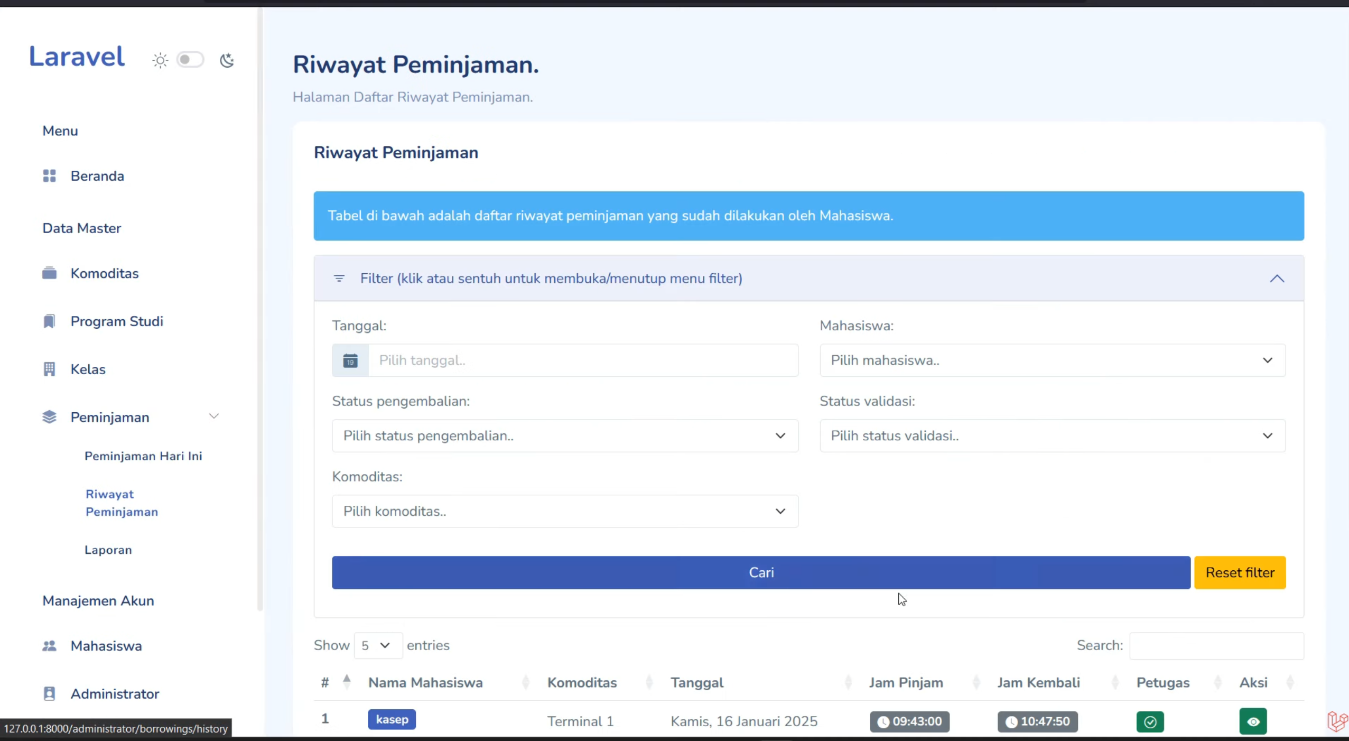Collapse the Filter panel chevron
The image size is (1349, 741).
click(1277, 279)
